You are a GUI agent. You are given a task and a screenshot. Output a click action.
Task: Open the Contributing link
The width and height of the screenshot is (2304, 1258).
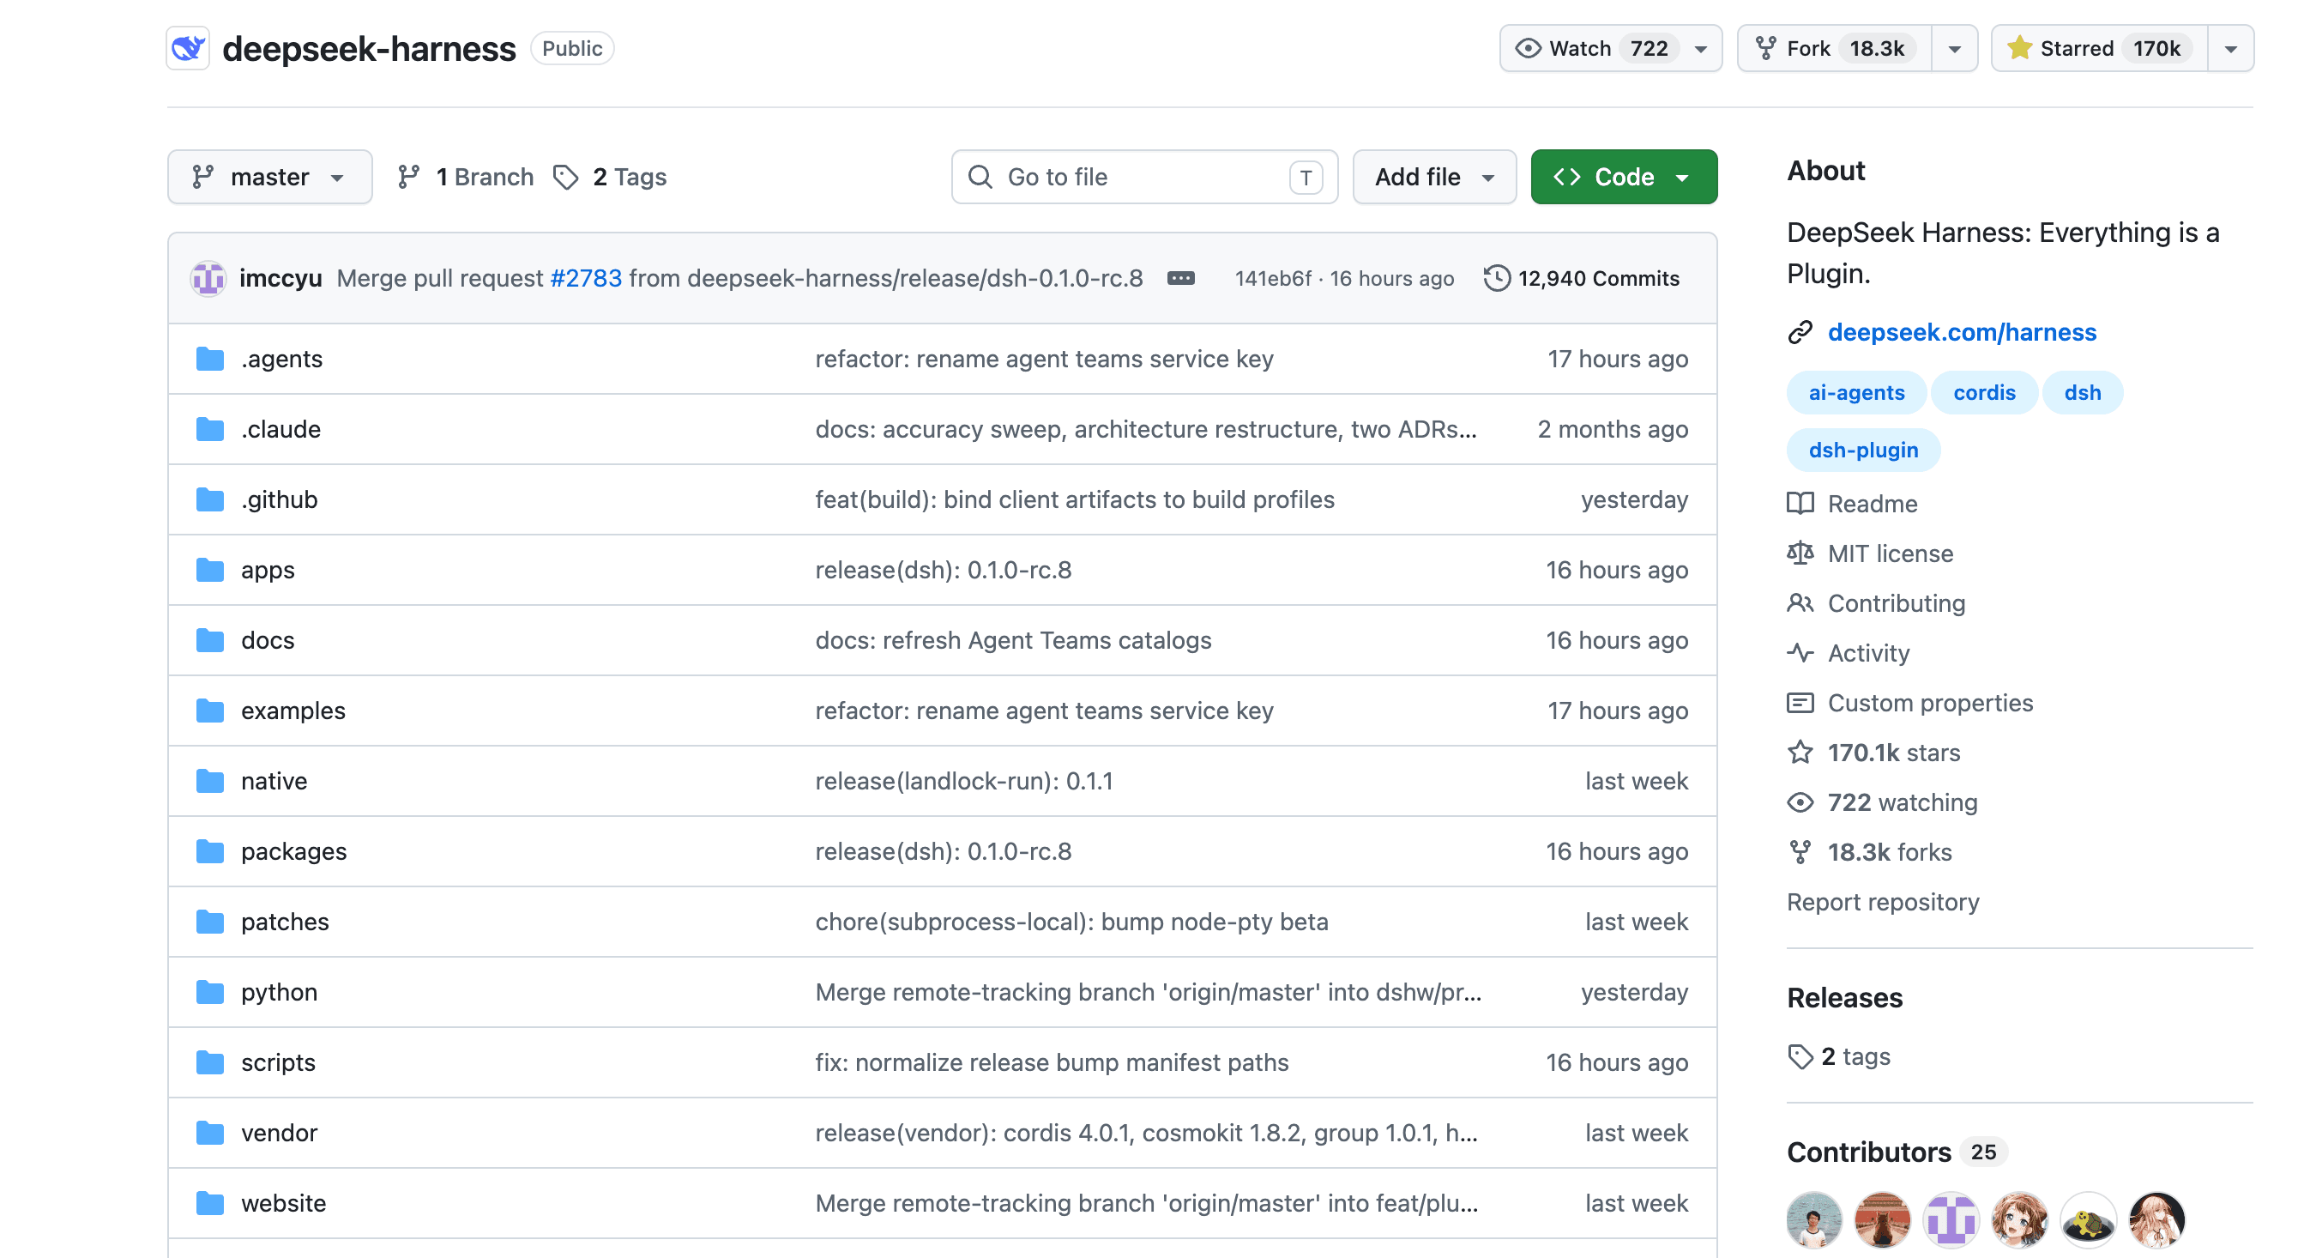click(x=1897, y=603)
